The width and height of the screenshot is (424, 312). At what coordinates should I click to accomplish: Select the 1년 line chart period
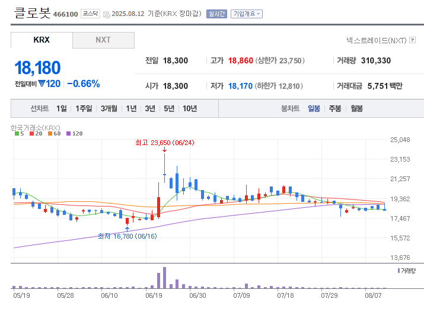131,108
